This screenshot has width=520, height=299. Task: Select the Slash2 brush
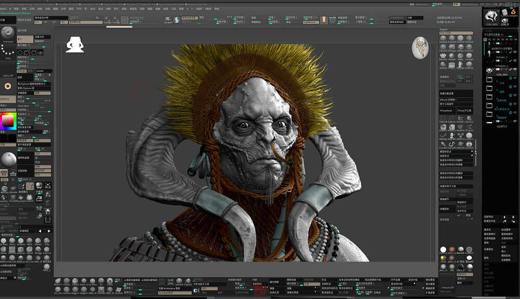(75, 281)
